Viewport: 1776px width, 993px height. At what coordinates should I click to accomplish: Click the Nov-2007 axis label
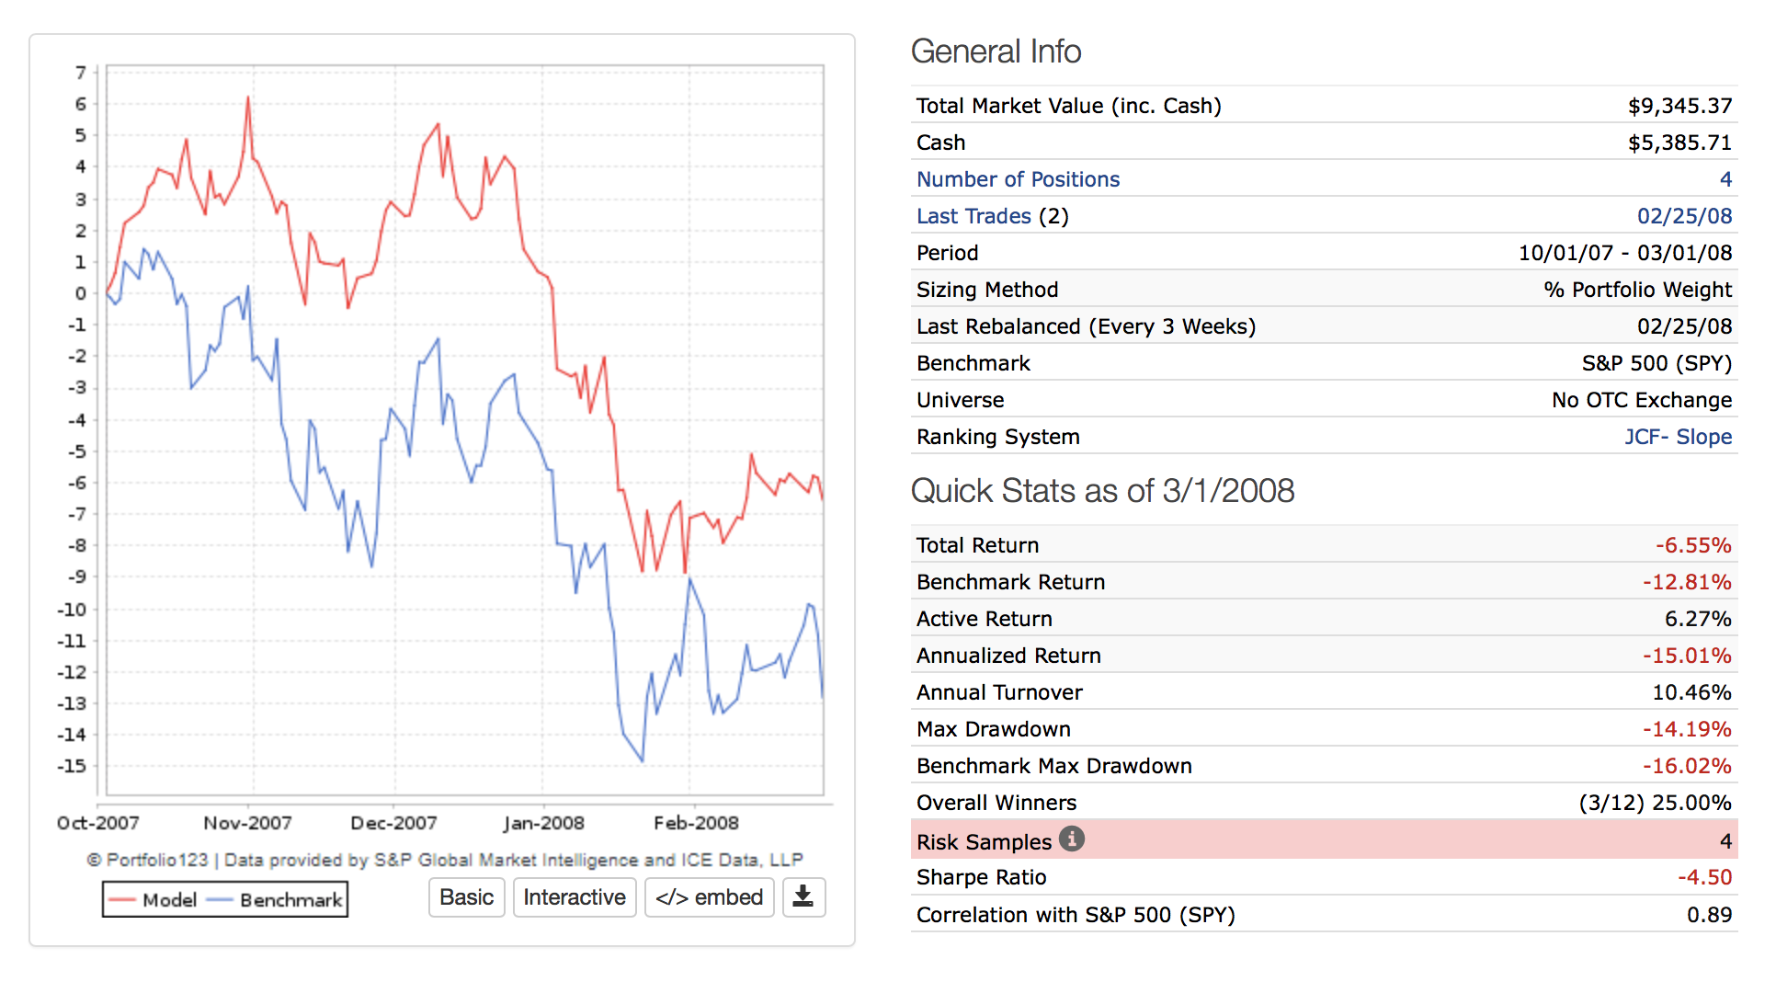point(247,823)
